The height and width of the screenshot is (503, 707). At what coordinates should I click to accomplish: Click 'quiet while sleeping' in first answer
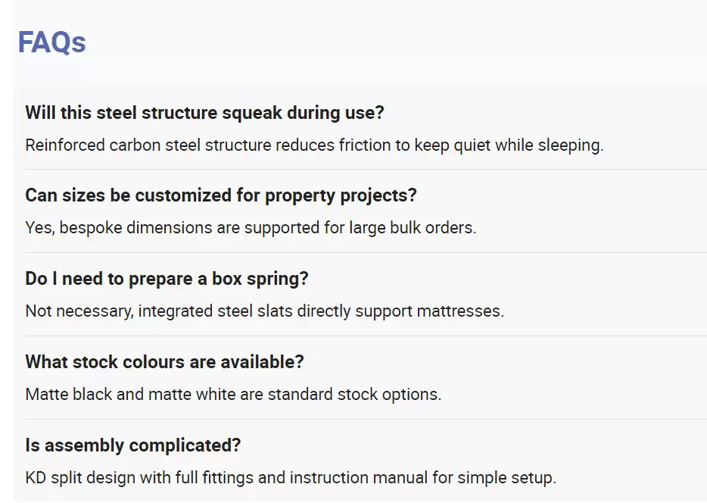pyautogui.click(x=528, y=145)
